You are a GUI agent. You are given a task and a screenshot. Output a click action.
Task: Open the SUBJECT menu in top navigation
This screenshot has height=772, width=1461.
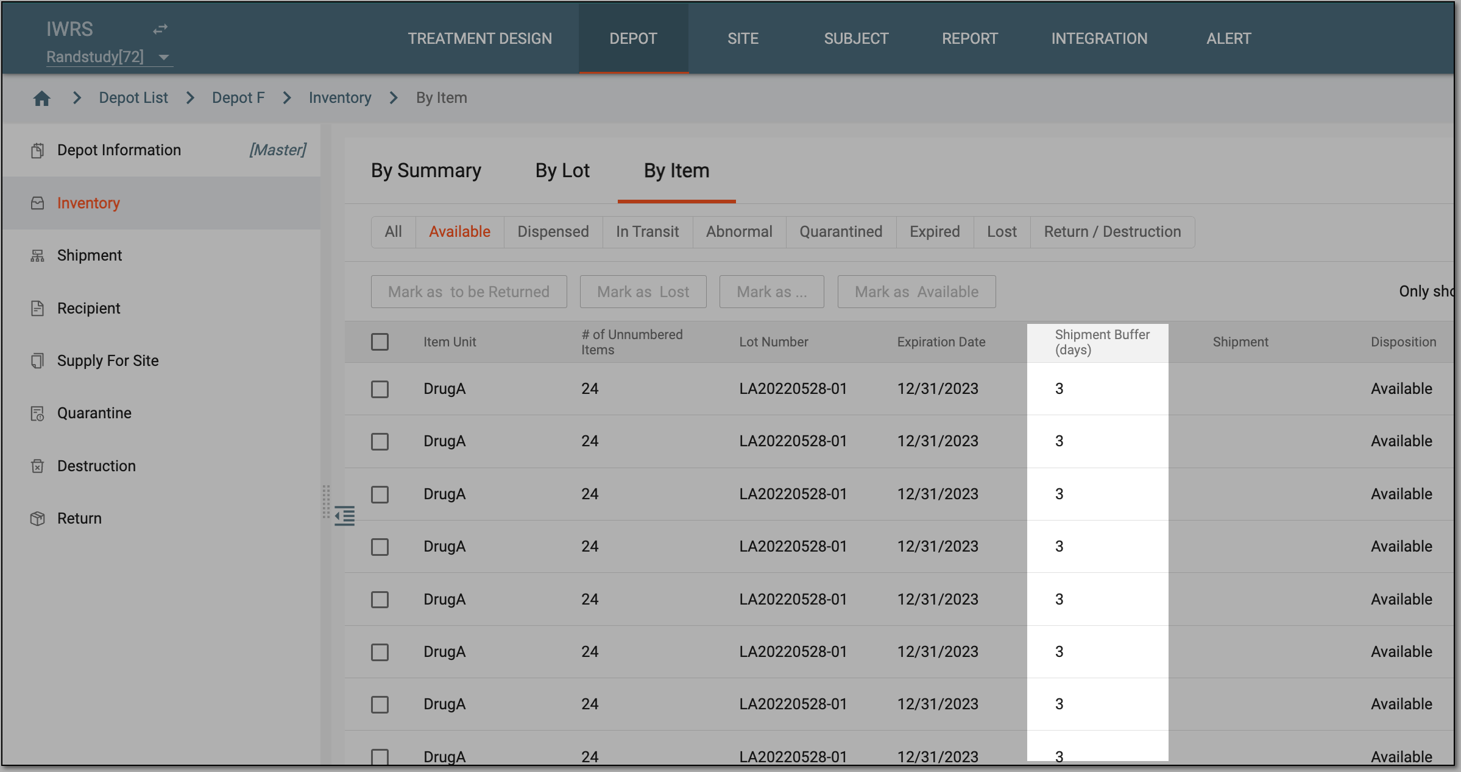[856, 38]
